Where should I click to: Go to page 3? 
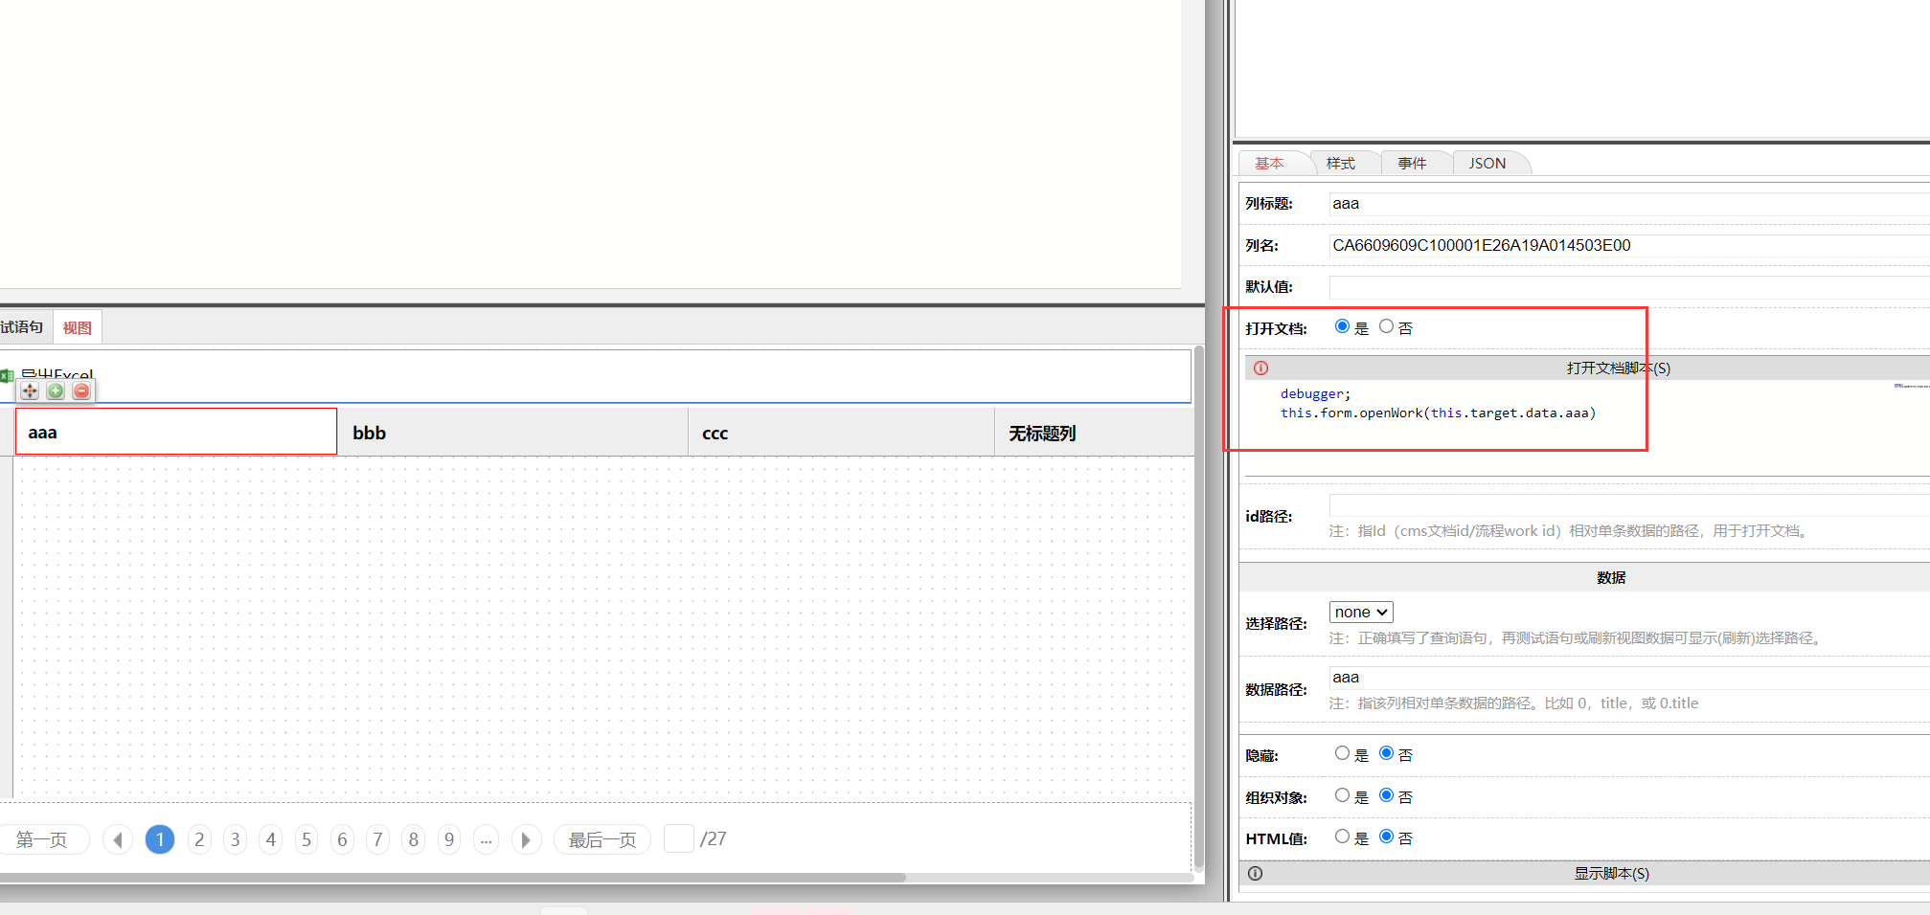pos(235,839)
